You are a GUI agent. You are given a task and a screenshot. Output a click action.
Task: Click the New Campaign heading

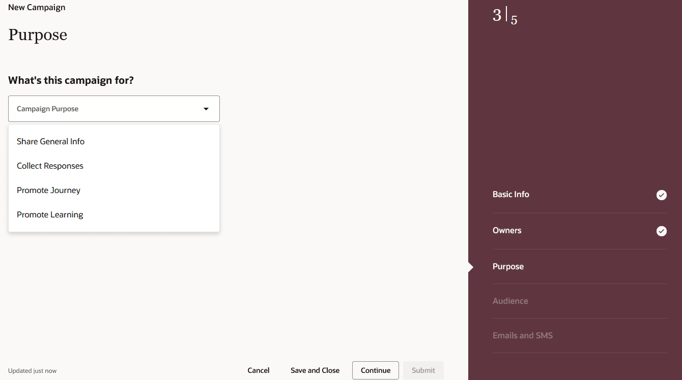pos(36,7)
